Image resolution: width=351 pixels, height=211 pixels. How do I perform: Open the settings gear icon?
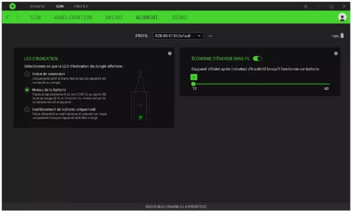[306, 6]
